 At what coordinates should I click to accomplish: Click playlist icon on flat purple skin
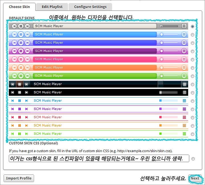(x=184, y=109)
